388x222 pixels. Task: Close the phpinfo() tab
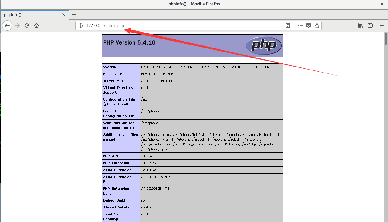(x=64, y=14)
